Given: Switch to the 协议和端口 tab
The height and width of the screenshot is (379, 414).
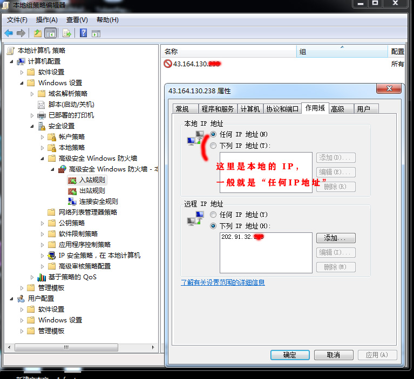Looking at the screenshot, I should (282, 109).
